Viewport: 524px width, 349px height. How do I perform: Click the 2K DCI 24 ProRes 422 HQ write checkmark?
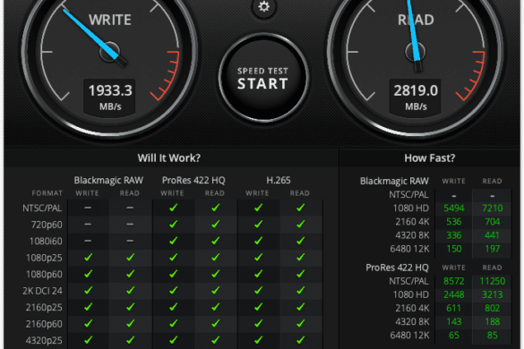pos(173,290)
